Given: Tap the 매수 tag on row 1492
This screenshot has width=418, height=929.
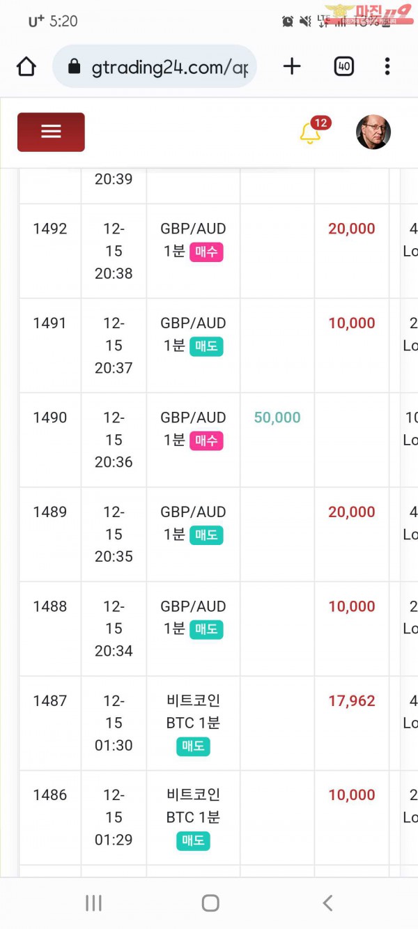Looking at the screenshot, I should (206, 252).
